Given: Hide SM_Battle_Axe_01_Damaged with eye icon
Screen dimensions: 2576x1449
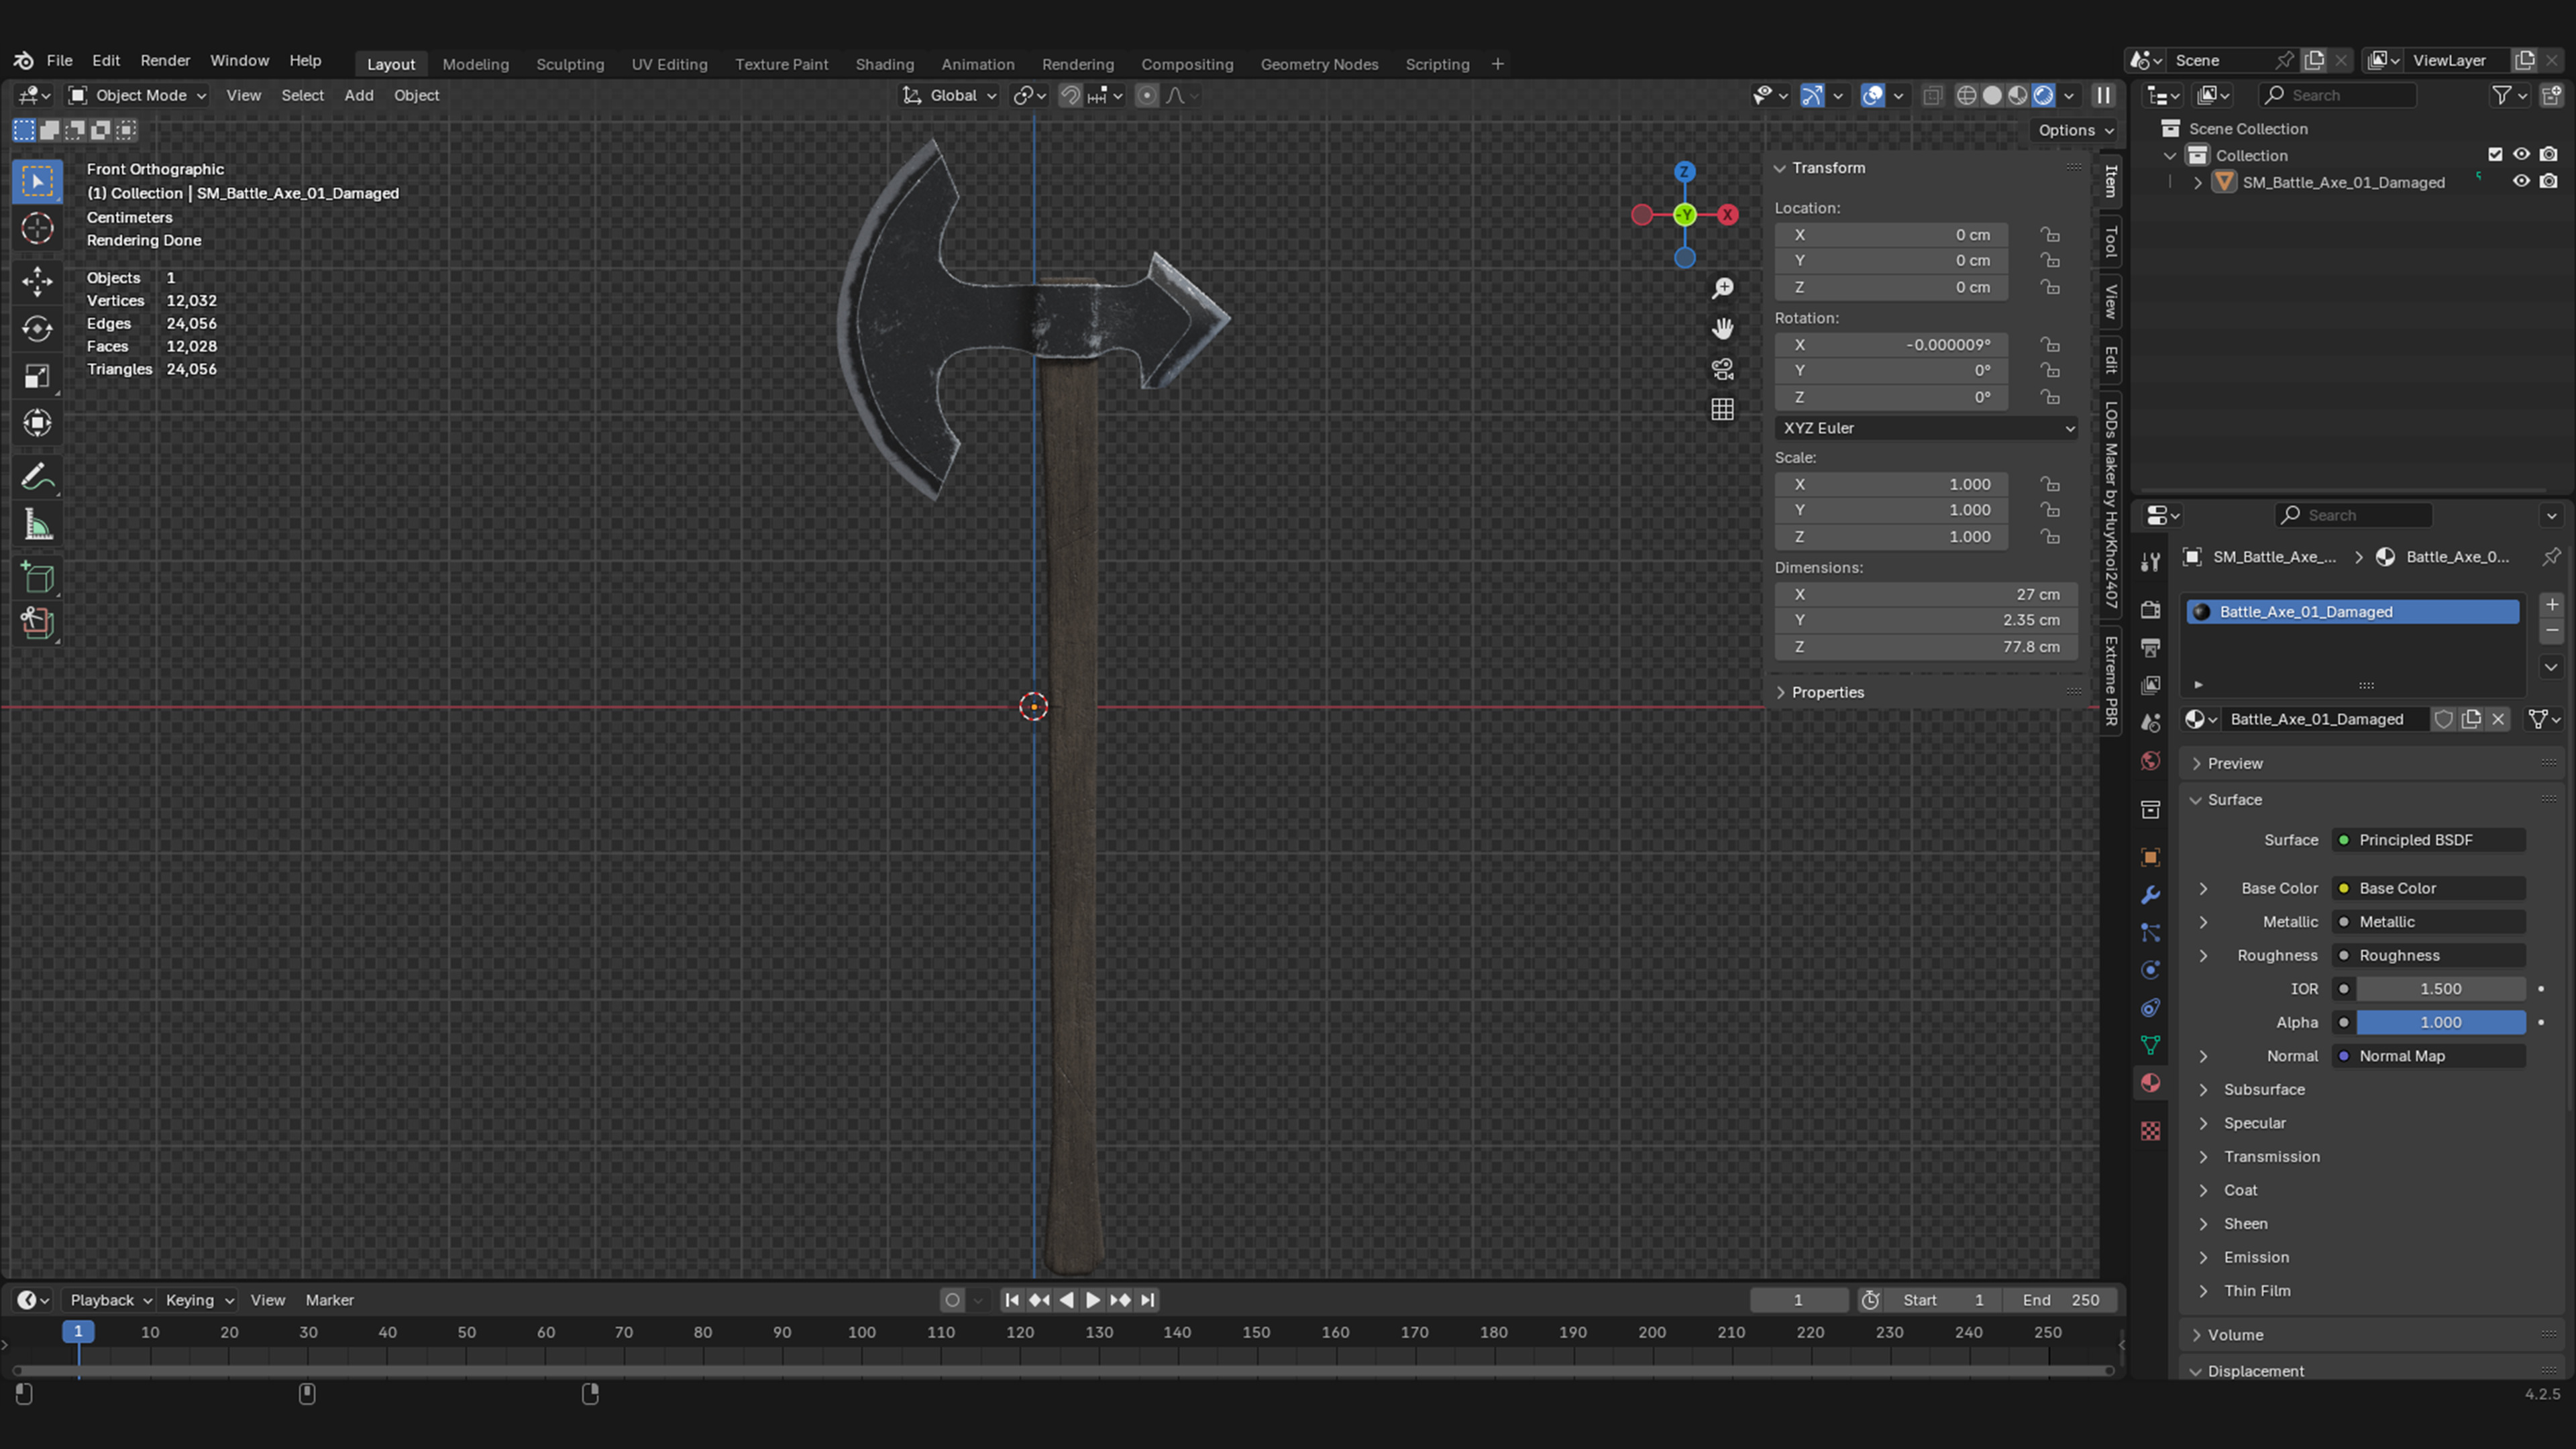Looking at the screenshot, I should [x=2521, y=182].
